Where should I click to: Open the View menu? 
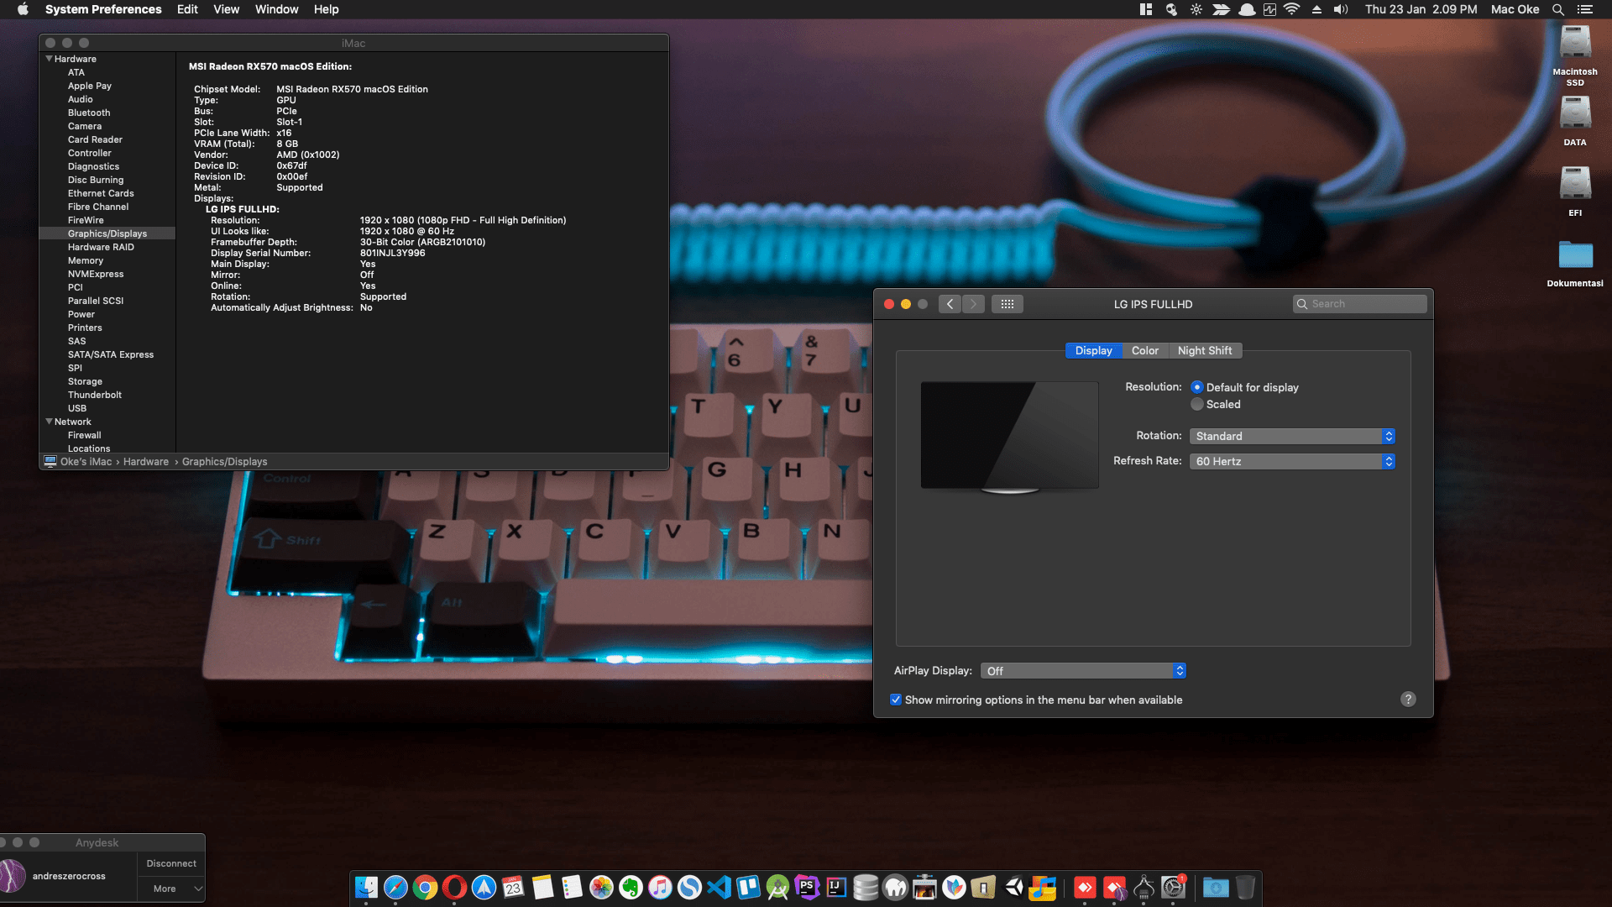click(x=226, y=9)
